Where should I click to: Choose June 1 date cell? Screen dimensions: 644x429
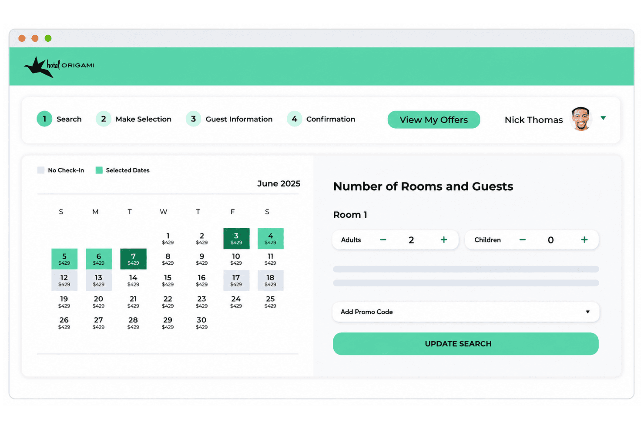(x=168, y=239)
